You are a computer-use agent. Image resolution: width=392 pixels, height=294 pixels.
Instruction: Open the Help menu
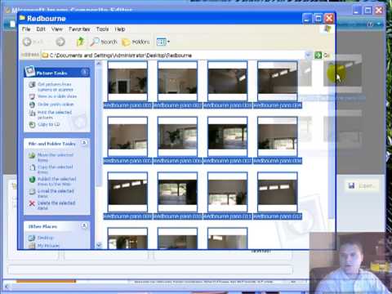coord(120,29)
